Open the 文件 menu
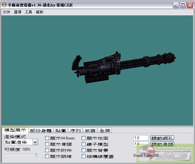 (6, 12)
